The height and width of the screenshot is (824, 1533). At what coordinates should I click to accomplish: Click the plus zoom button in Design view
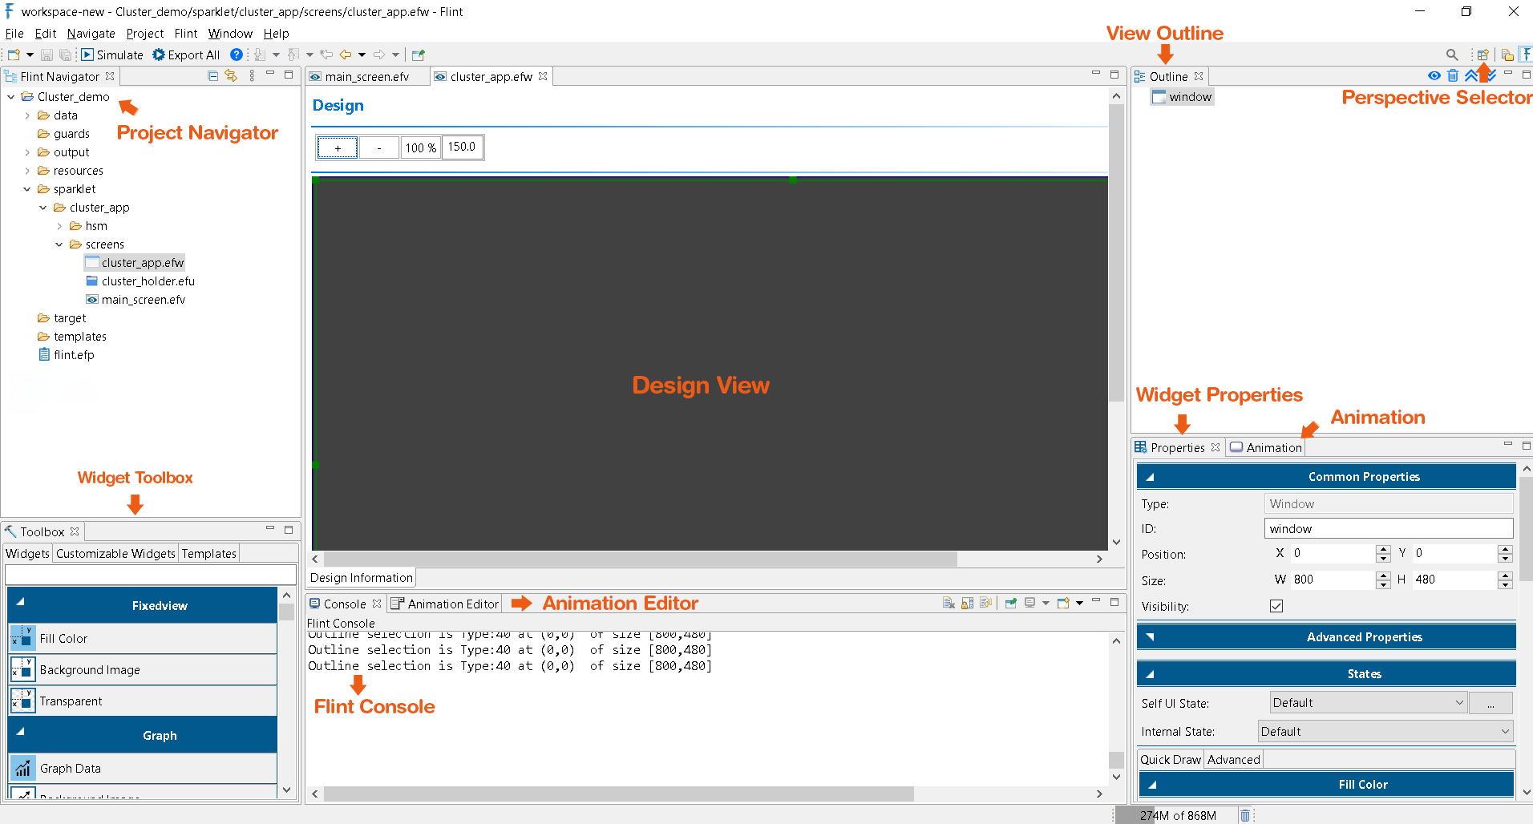[x=337, y=147]
